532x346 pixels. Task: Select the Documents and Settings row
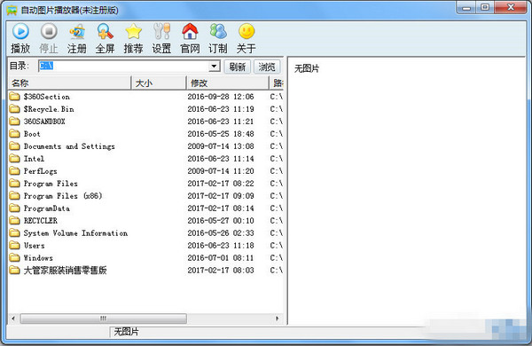[146, 146]
